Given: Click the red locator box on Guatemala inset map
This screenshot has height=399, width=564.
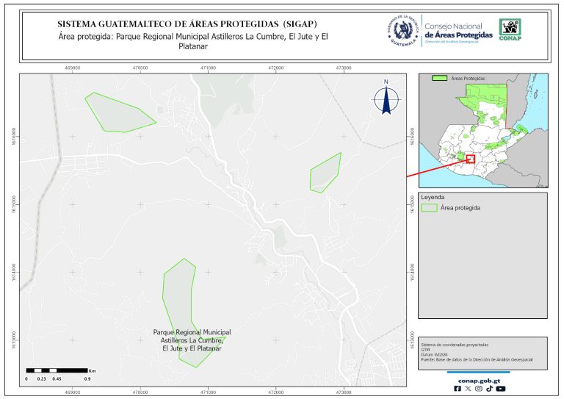Looking at the screenshot, I should click(470, 158).
